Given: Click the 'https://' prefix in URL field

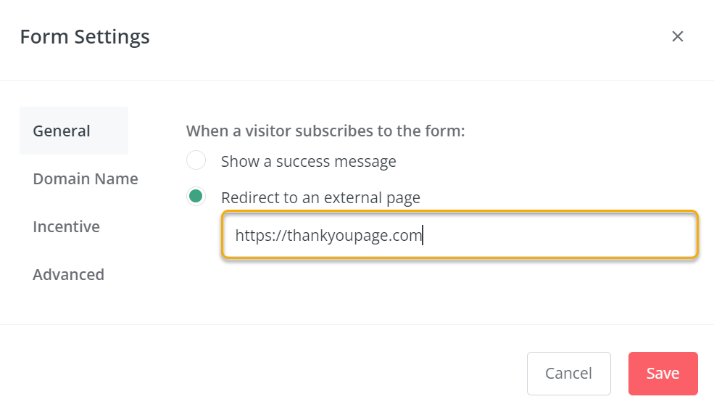Looking at the screenshot, I should point(259,236).
